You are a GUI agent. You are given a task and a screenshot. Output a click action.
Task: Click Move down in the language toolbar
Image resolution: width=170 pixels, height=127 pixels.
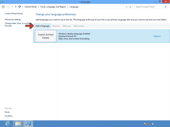[x=79, y=26]
